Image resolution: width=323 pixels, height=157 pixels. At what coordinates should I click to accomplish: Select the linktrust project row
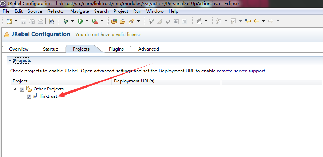[49, 96]
